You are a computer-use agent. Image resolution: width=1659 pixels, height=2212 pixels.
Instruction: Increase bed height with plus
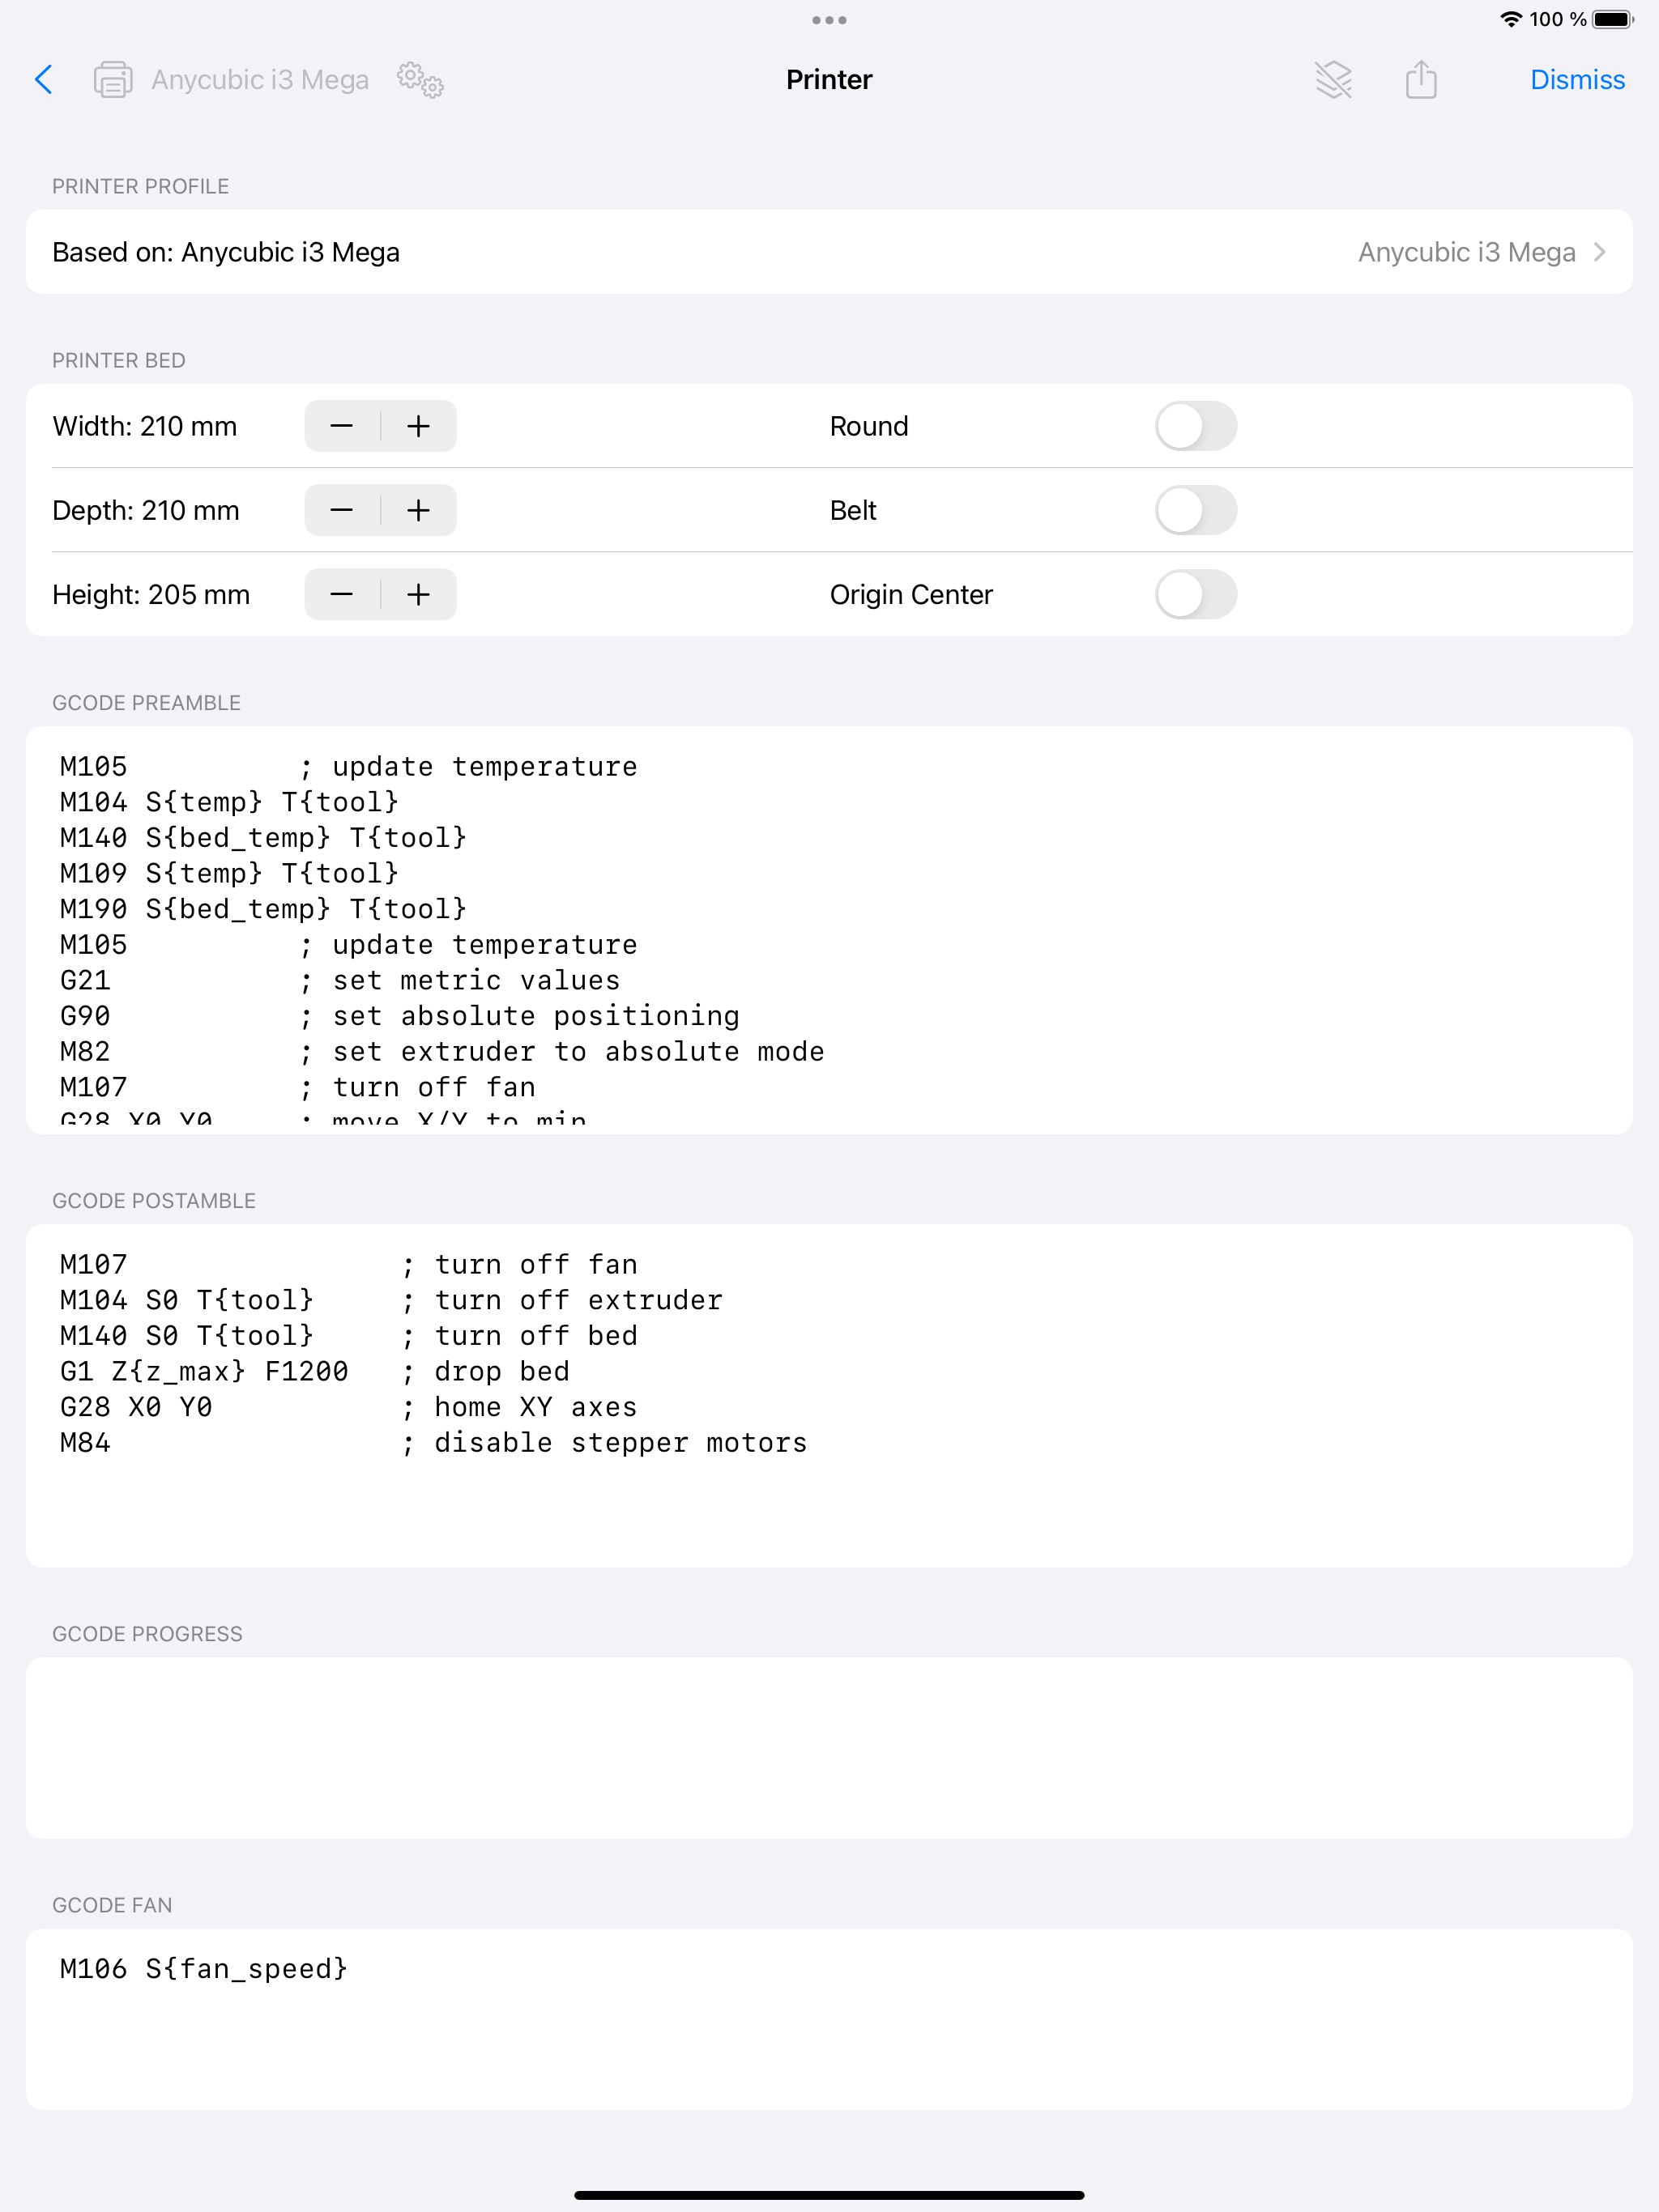coord(418,594)
